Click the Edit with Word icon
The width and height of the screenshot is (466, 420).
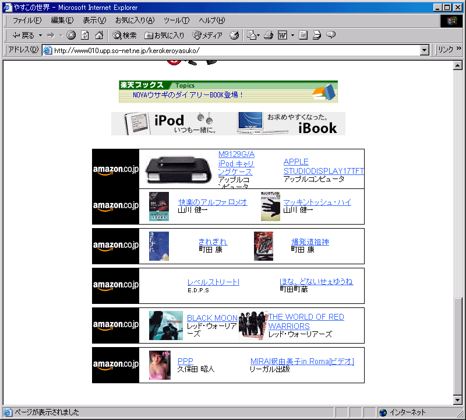pyautogui.click(x=283, y=36)
